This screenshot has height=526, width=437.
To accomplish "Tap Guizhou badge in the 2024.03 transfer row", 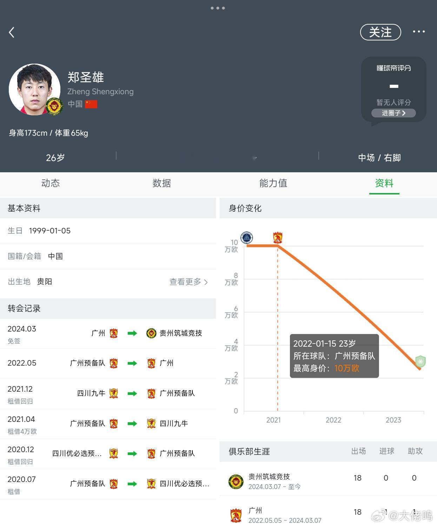I will [x=151, y=333].
